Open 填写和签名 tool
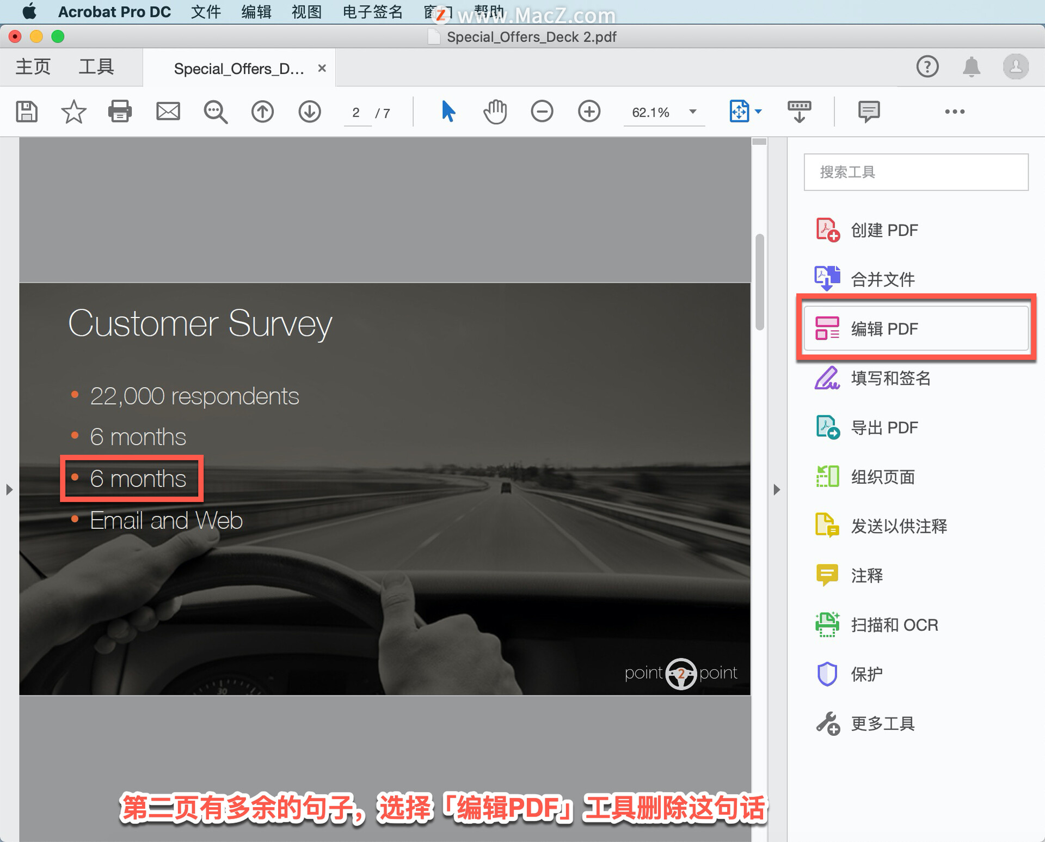 [916, 378]
